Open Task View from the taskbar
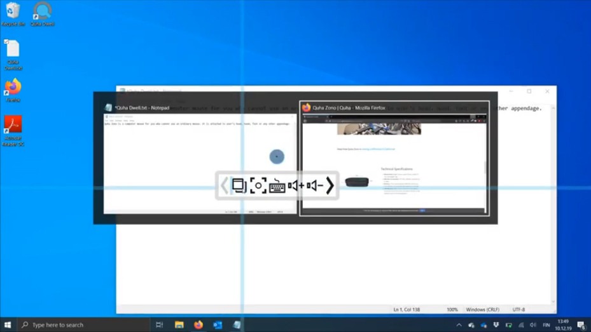591x332 pixels. (x=160, y=324)
